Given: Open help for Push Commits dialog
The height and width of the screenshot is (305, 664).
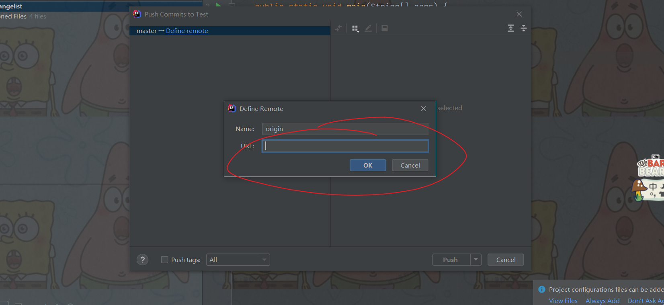Looking at the screenshot, I should [x=143, y=260].
